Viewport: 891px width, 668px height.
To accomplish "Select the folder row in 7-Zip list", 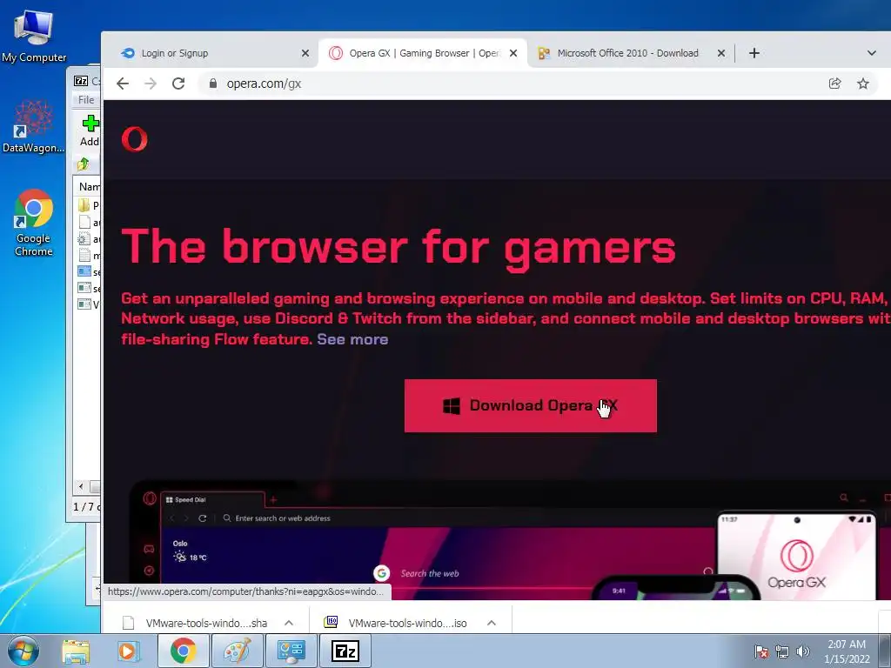I will pos(89,205).
